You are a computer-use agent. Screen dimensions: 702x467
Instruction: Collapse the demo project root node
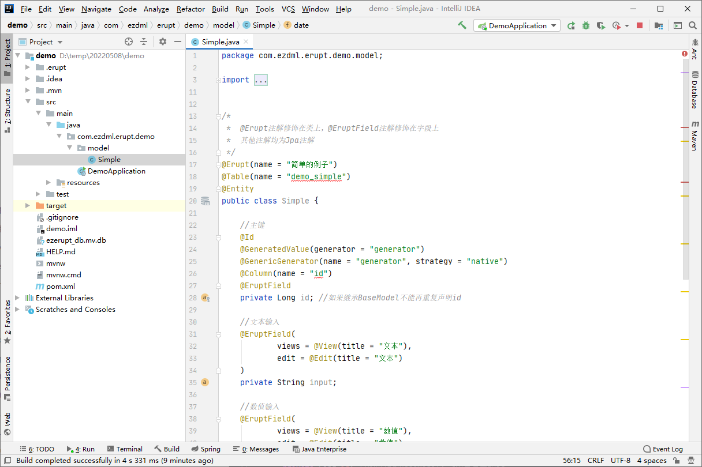(x=18, y=56)
